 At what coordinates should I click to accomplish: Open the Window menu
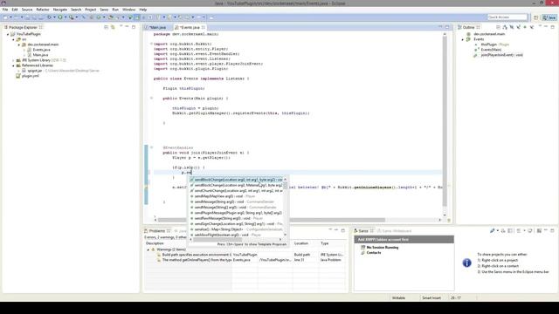[x=128, y=10]
